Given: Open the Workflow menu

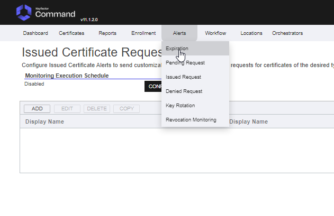Looking at the screenshot, I should pyautogui.click(x=215, y=33).
